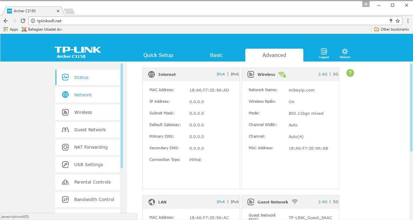413x220 pixels.
Task: Show IPv4 info in Internet panel
Action: point(221,74)
